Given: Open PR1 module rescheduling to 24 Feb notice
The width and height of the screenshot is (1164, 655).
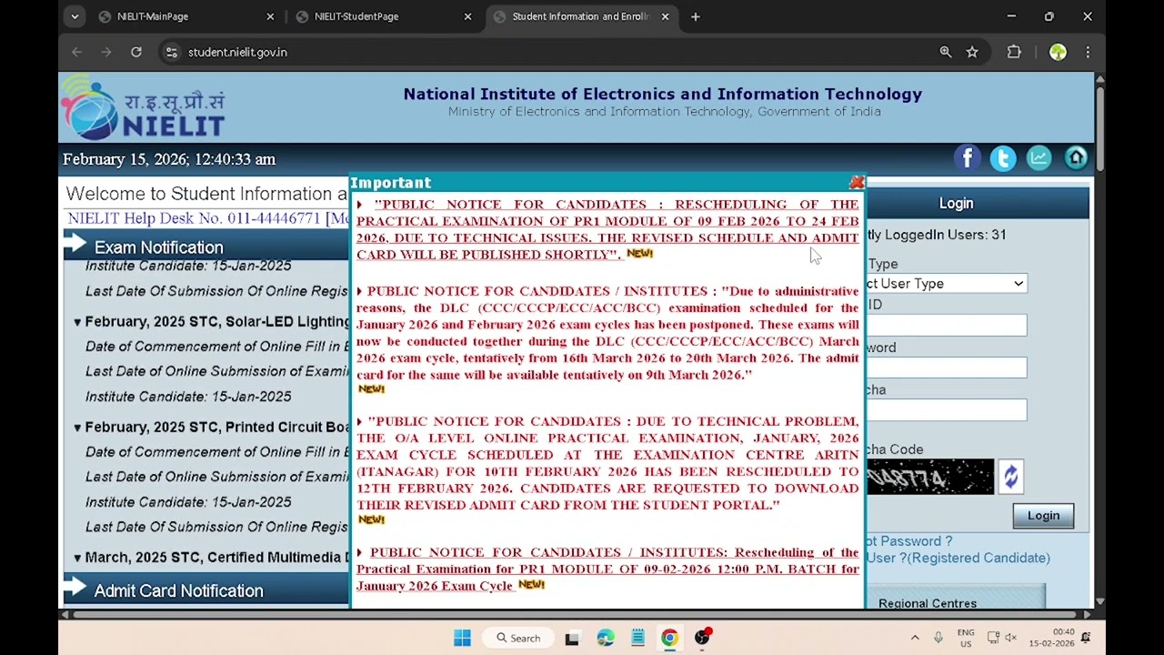Looking at the screenshot, I should [x=607, y=229].
